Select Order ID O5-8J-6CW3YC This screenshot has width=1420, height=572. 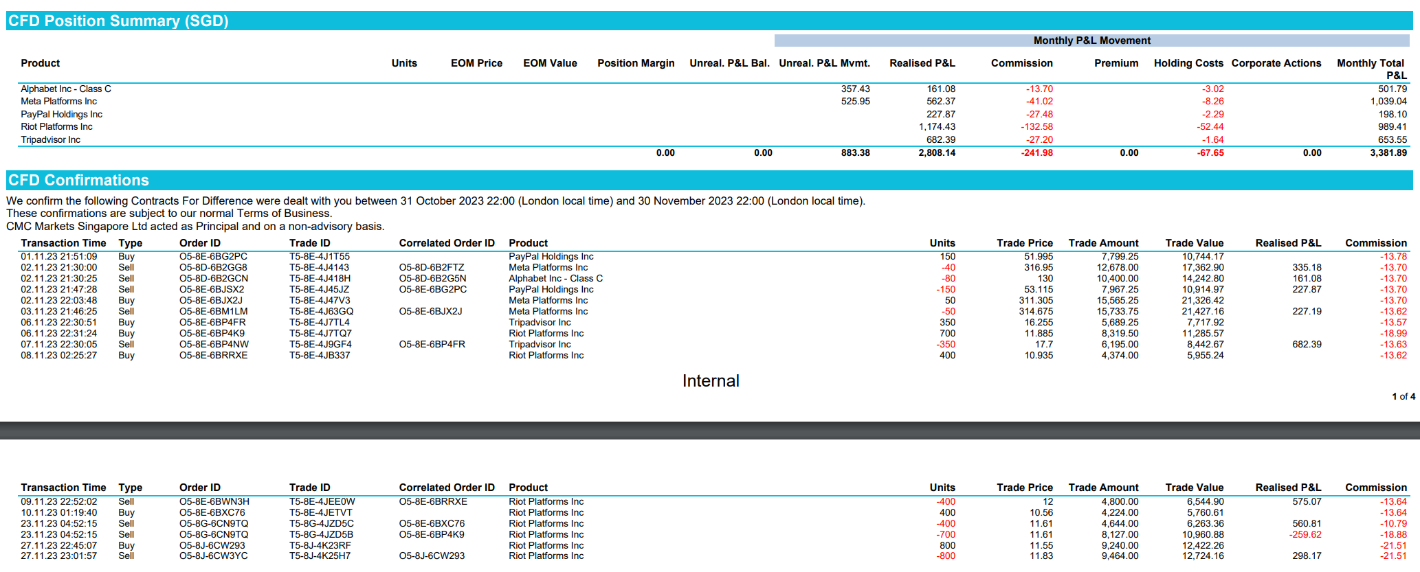point(213,556)
